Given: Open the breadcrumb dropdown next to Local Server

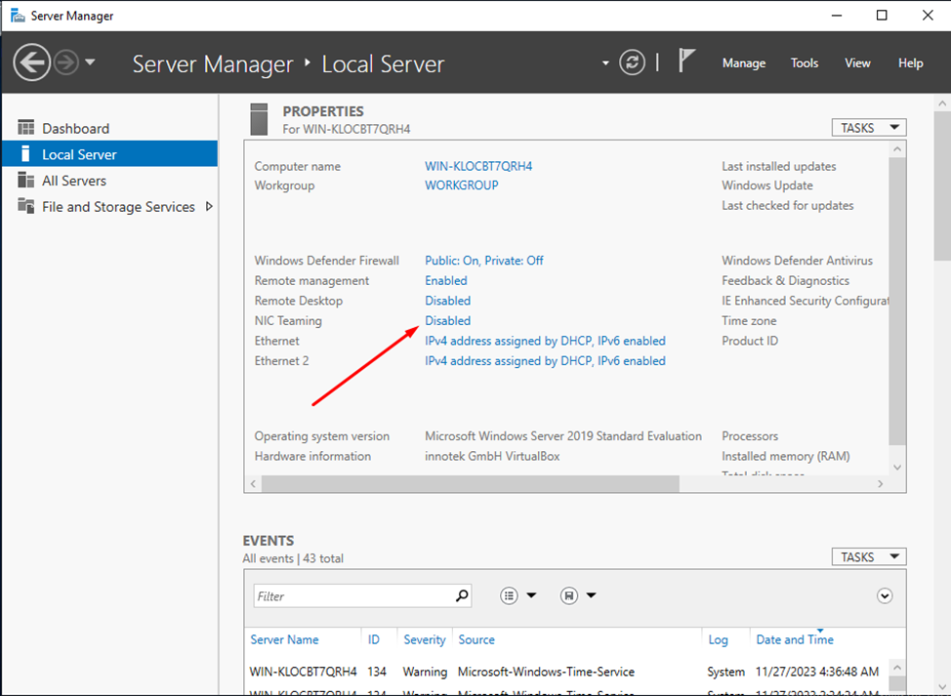Looking at the screenshot, I should coord(605,61).
